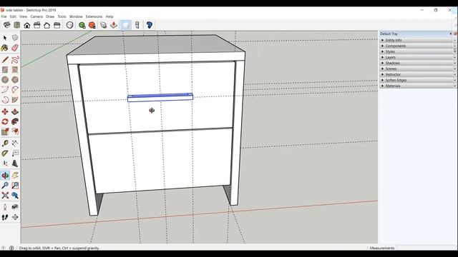Open the Edit menu
Screen dimensions: 458x257
13,16
